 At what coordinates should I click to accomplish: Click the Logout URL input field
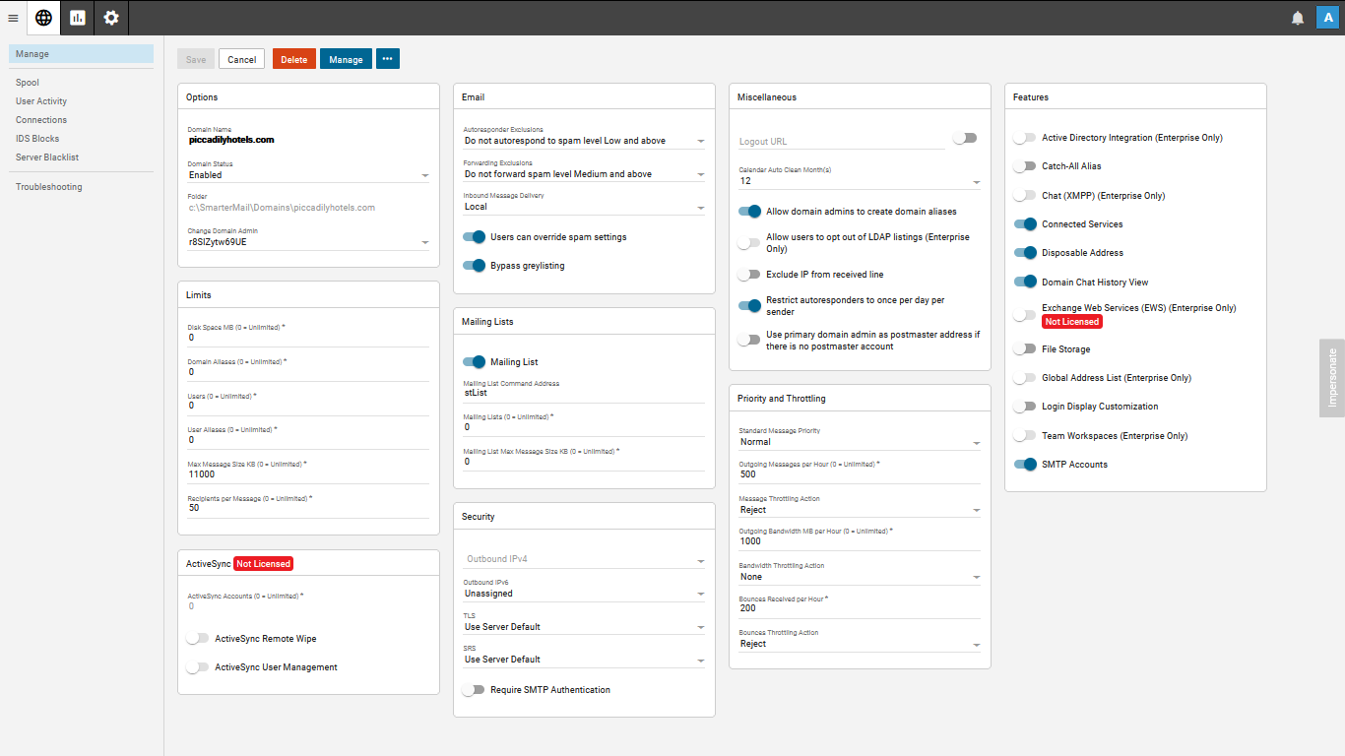click(841, 142)
